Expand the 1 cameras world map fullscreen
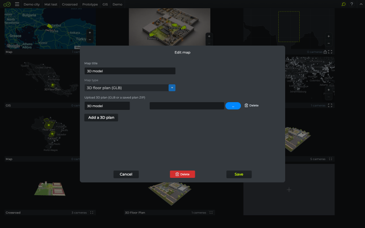 pos(330,105)
